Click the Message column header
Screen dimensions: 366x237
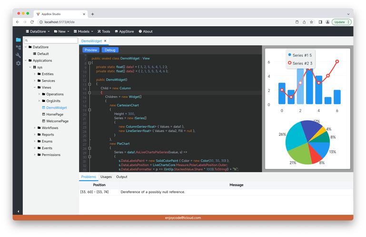[x=236, y=185]
